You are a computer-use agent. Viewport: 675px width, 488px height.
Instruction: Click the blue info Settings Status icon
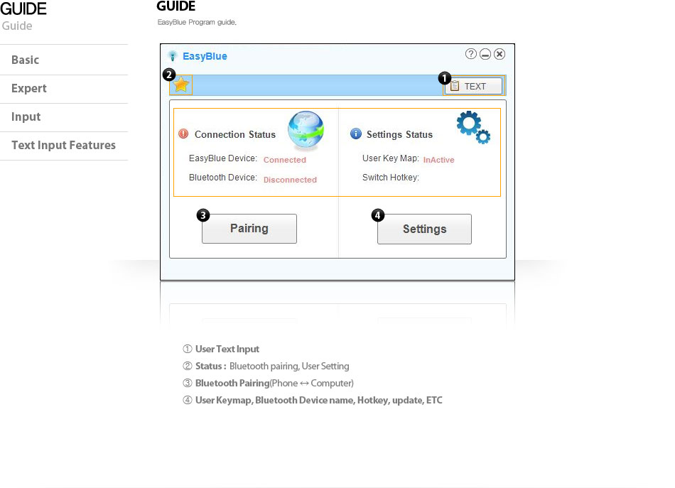356,134
